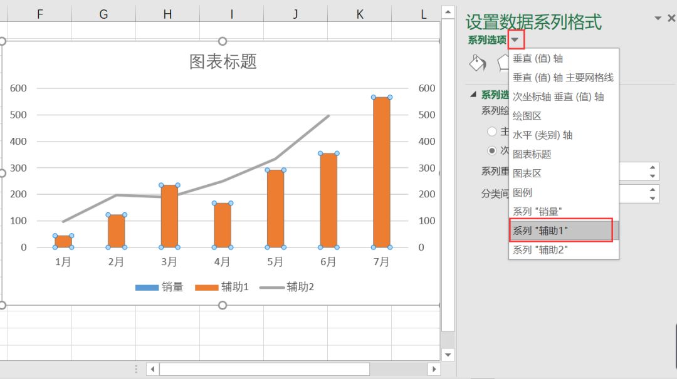Increase 系列重叠 with the up stepper arrow

click(x=654, y=167)
